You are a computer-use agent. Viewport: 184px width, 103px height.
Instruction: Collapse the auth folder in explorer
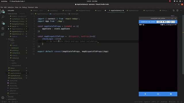click(x=13, y=43)
